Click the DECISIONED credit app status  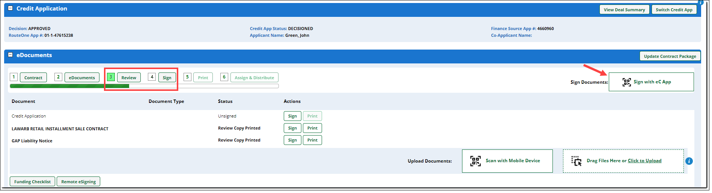[301, 29]
